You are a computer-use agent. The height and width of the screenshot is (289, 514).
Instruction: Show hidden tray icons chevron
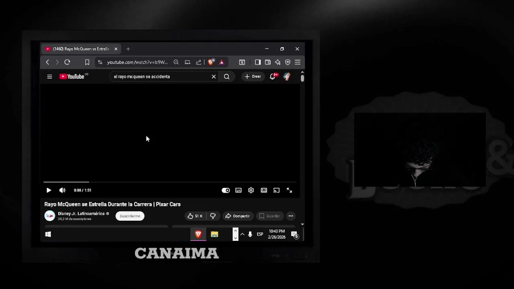coord(242,234)
